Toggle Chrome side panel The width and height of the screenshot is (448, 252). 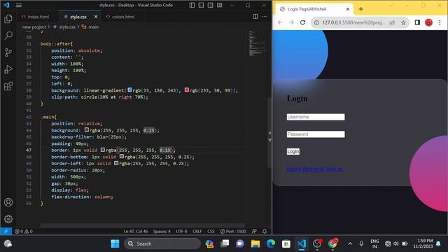(x=417, y=22)
